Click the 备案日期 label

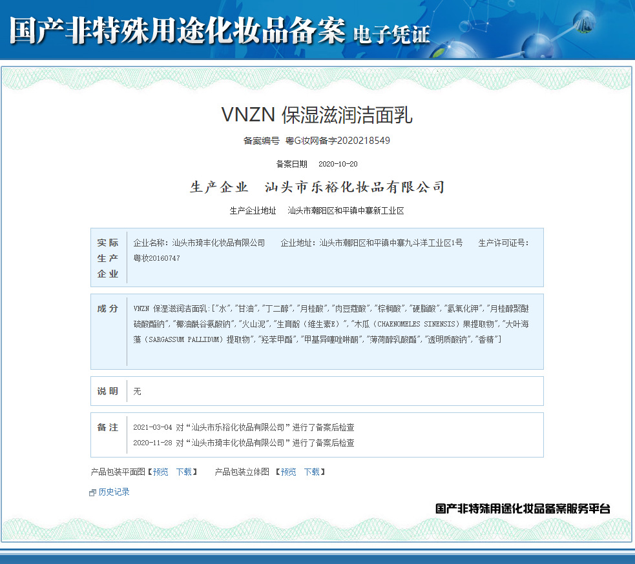(x=291, y=164)
